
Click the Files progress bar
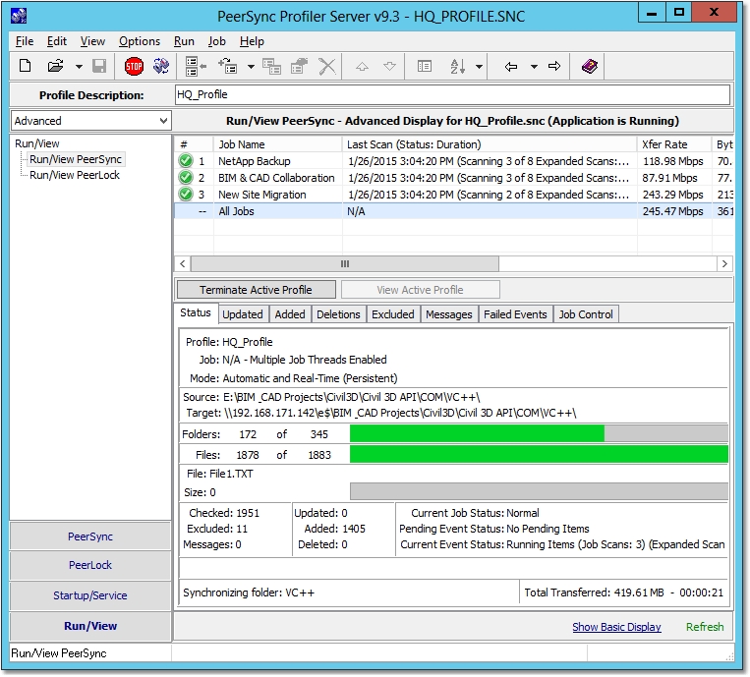click(x=539, y=454)
